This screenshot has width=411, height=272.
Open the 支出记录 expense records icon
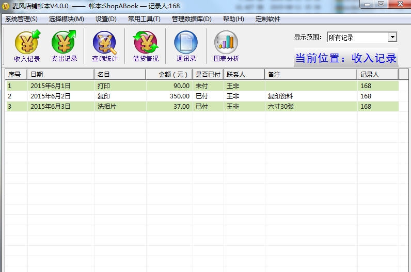click(64, 46)
